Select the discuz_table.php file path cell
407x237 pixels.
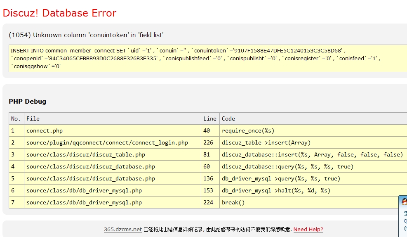coord(113,154)
